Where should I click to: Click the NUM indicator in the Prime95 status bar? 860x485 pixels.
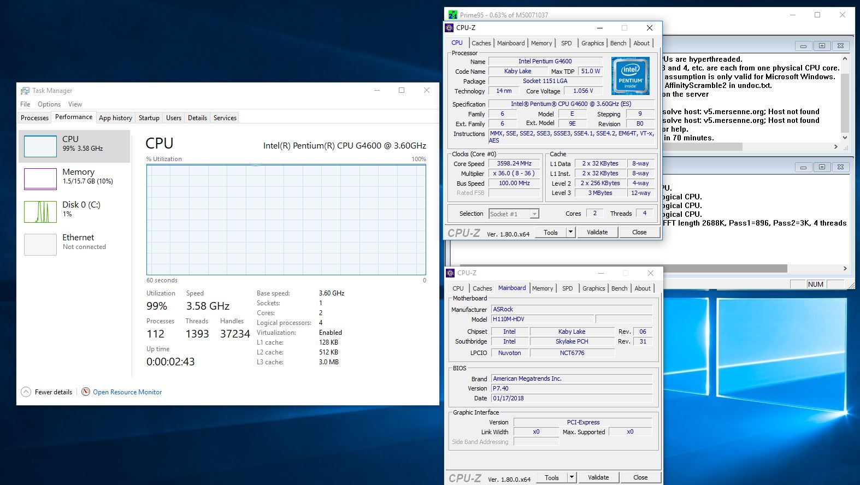816,284
